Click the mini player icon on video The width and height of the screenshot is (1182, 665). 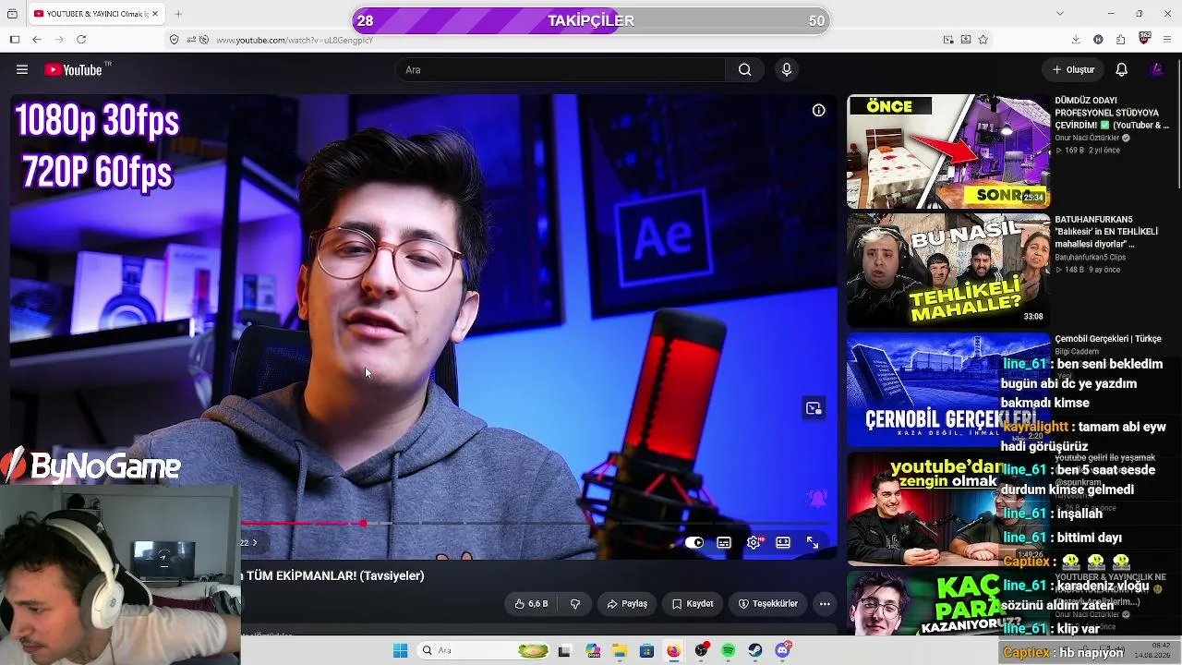[814, 408]
